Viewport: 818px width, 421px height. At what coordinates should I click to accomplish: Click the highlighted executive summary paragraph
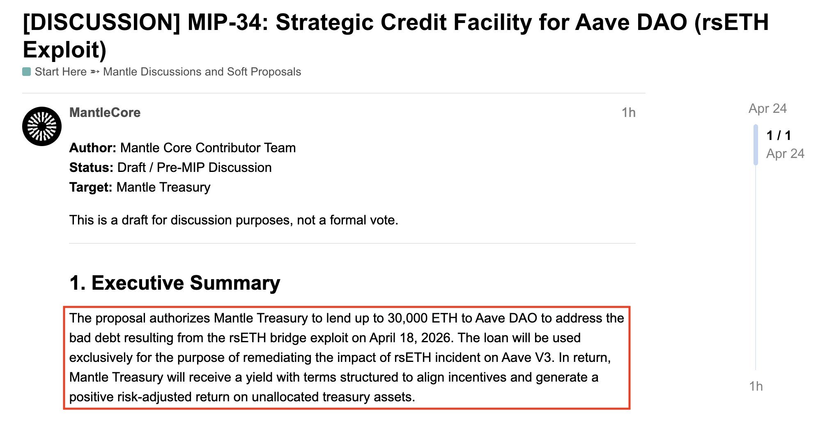click(x=347, y=357)
